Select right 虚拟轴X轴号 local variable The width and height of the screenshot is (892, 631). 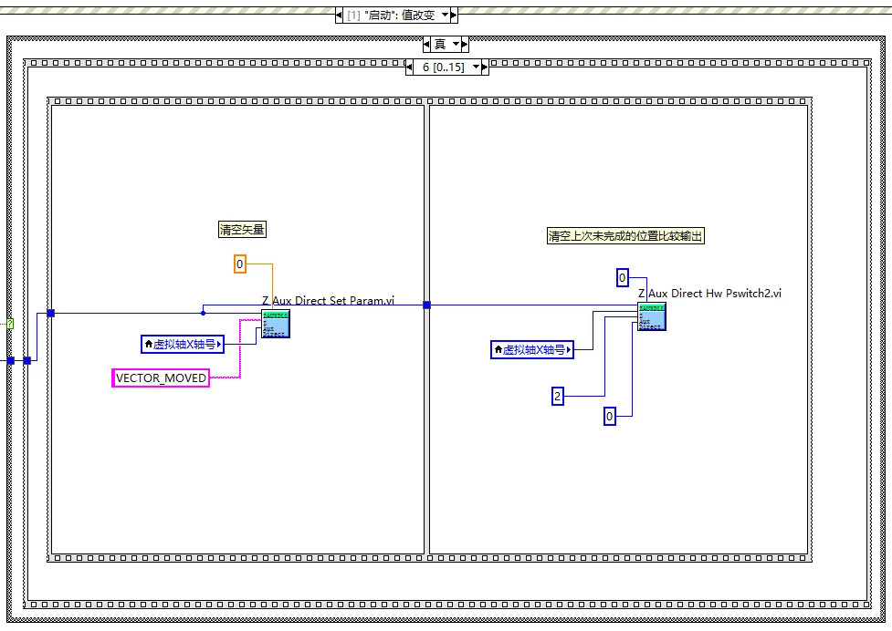[532, 350]
